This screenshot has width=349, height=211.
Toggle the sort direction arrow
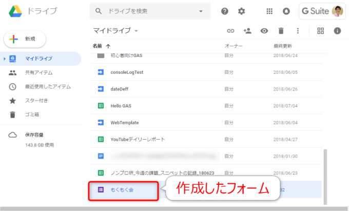coord(108,46)
